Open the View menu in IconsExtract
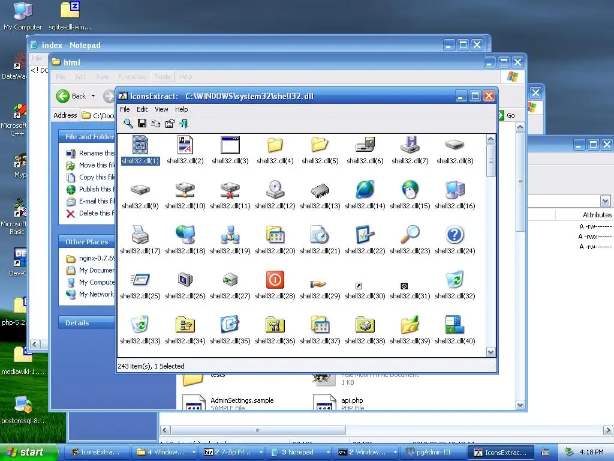Viewport: 614px width, 461px height. tap(161, 109)
